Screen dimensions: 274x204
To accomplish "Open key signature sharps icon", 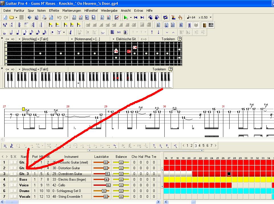I will 5,25.
